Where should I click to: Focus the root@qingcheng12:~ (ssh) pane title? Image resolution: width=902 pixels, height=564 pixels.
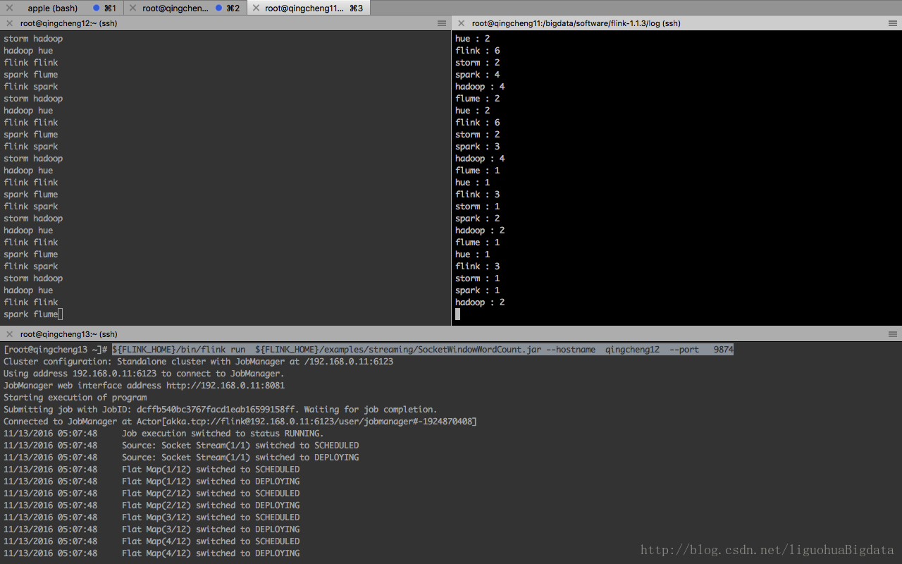tap(68, 23)
